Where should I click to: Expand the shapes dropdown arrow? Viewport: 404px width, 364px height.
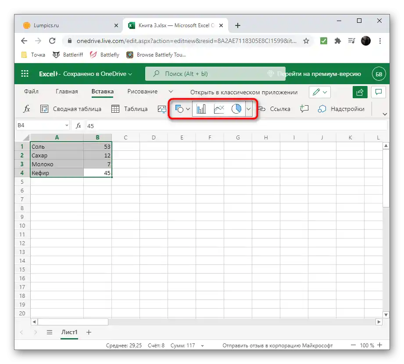pos(188,109)
